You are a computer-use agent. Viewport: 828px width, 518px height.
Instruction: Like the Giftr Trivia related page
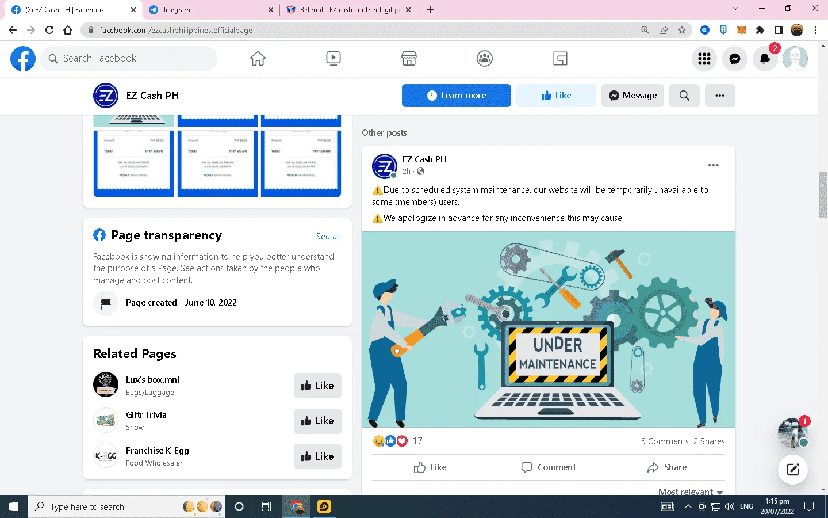pyautogui.click(x=317, y=421)
